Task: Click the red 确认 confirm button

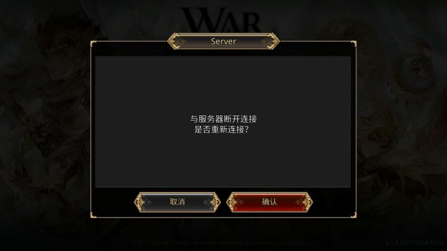Action: [269, 202]
